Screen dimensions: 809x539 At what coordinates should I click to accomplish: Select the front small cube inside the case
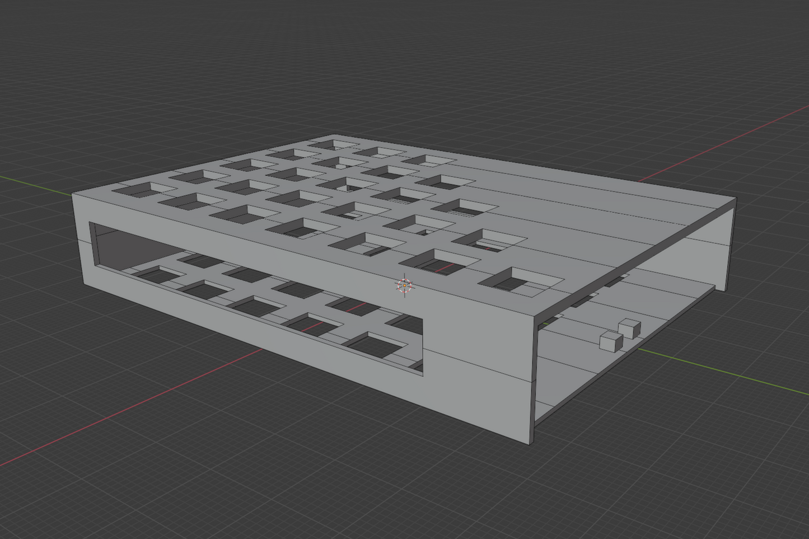611,341
